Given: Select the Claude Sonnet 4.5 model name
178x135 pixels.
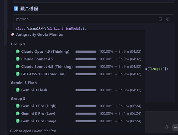Looking at the screenshot, I should click(37, 59).
